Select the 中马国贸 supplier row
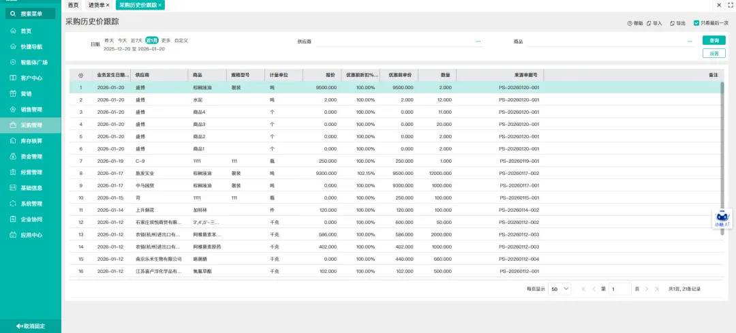Image resolution: width=736 pixels, height=333 pixels. (x=397, y=185)
